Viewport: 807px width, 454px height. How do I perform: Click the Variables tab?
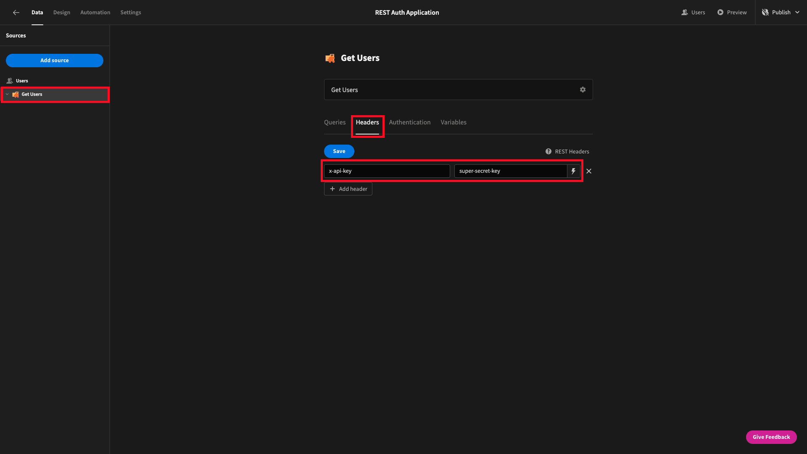pos(454,122)
